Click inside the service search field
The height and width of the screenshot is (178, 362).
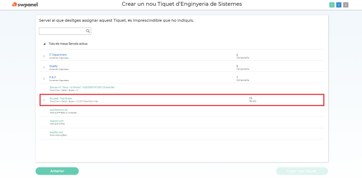point(65,31)
